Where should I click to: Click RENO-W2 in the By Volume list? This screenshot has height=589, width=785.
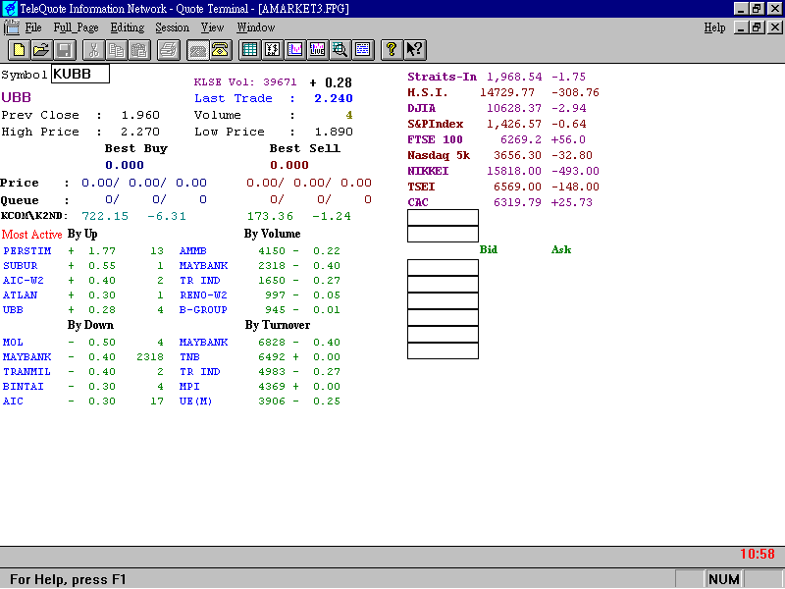click(203, 295)
